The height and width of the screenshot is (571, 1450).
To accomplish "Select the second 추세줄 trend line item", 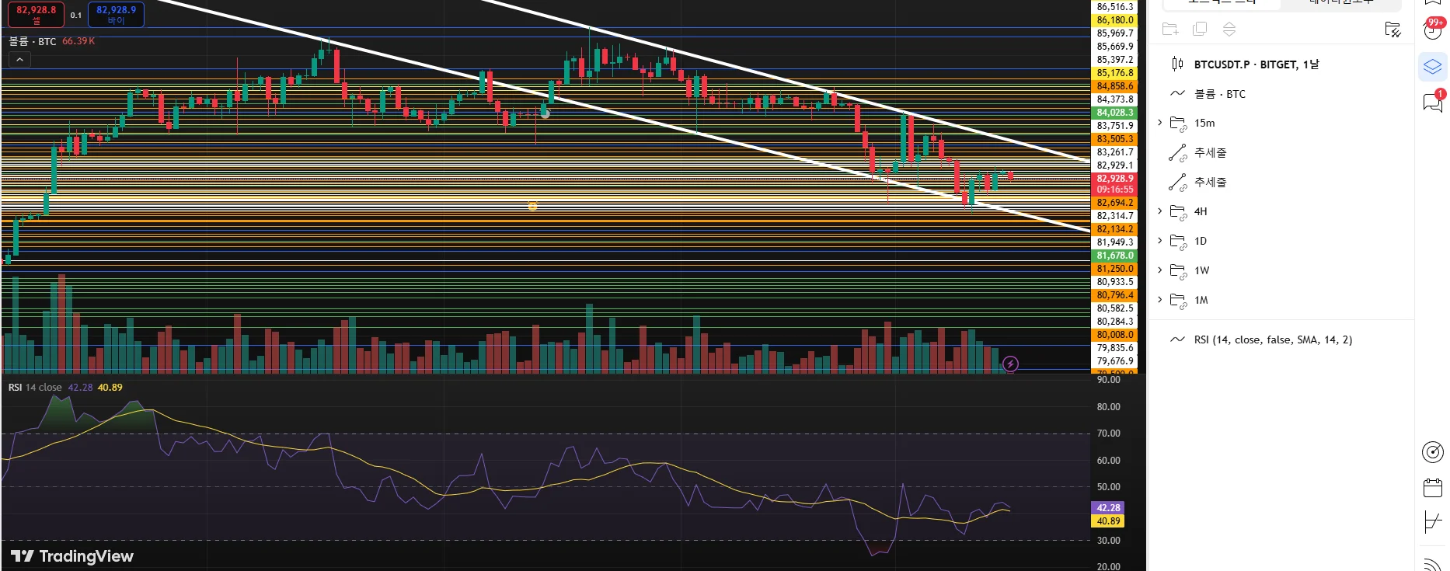I will [x=1281, y=183].
